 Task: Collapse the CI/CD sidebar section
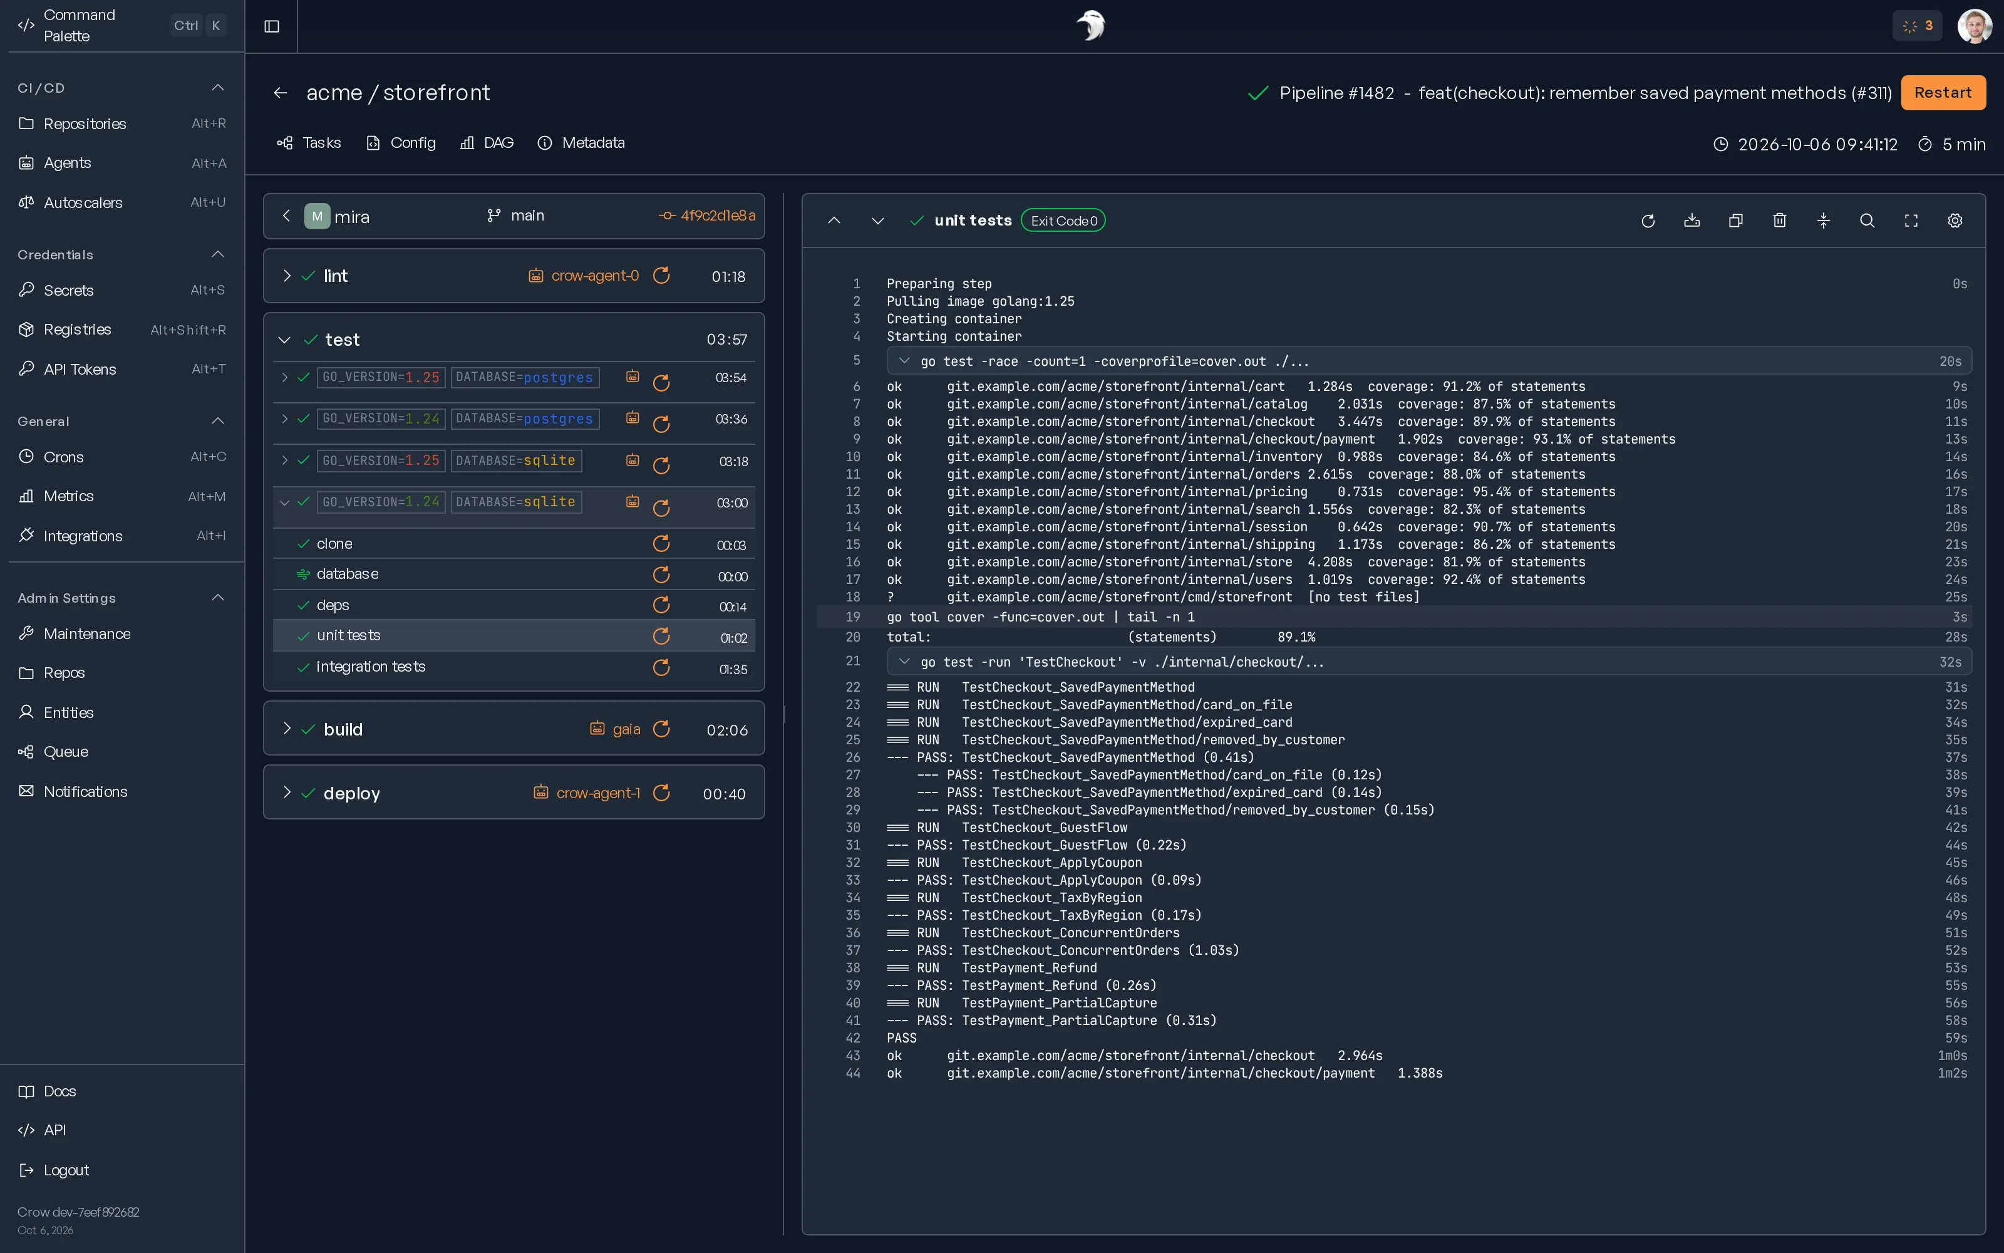218,88
